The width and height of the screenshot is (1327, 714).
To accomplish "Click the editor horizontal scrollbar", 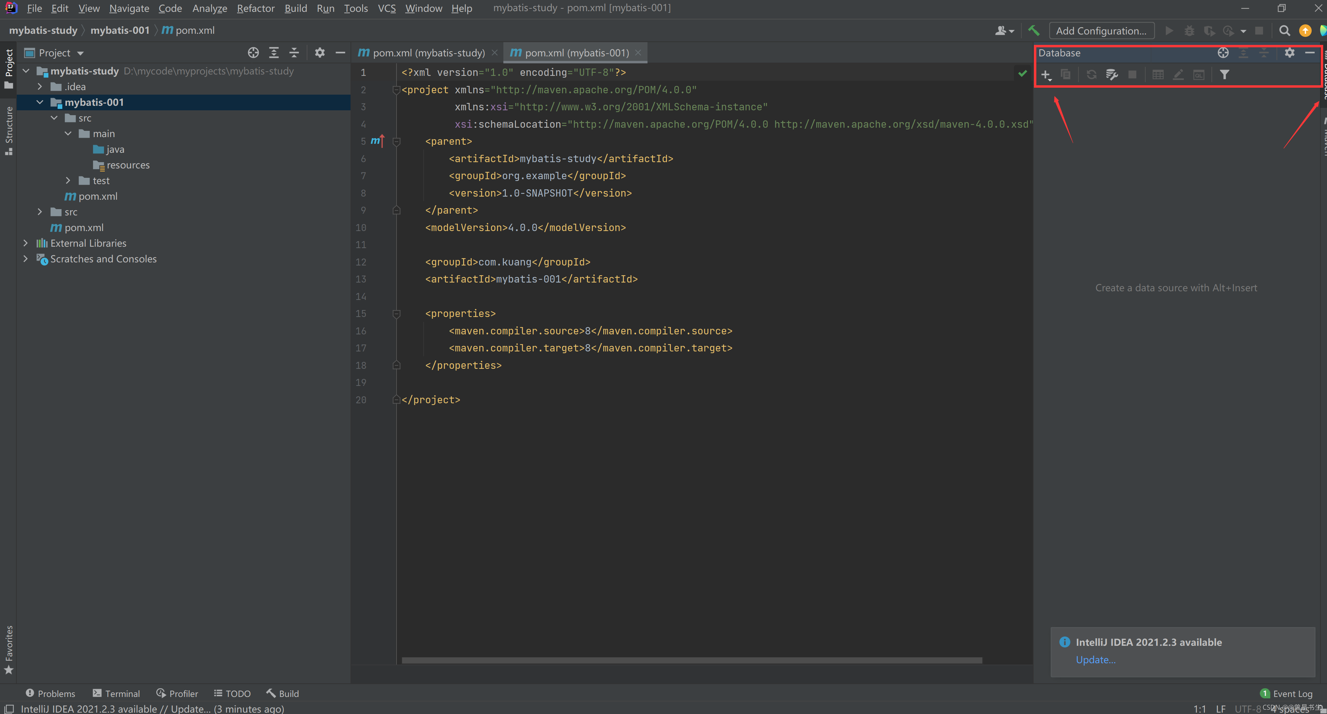I will (692, 660).
